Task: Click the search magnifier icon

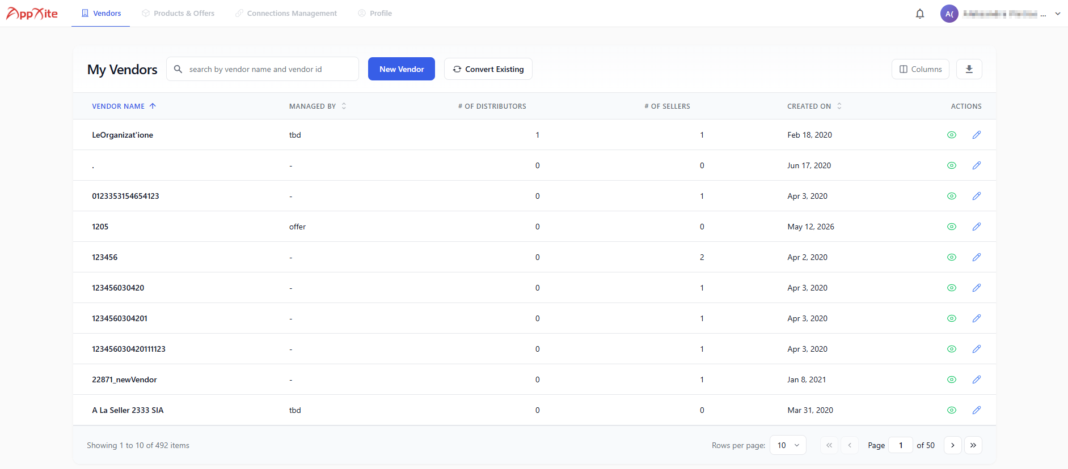Action: tap(178, 69)
